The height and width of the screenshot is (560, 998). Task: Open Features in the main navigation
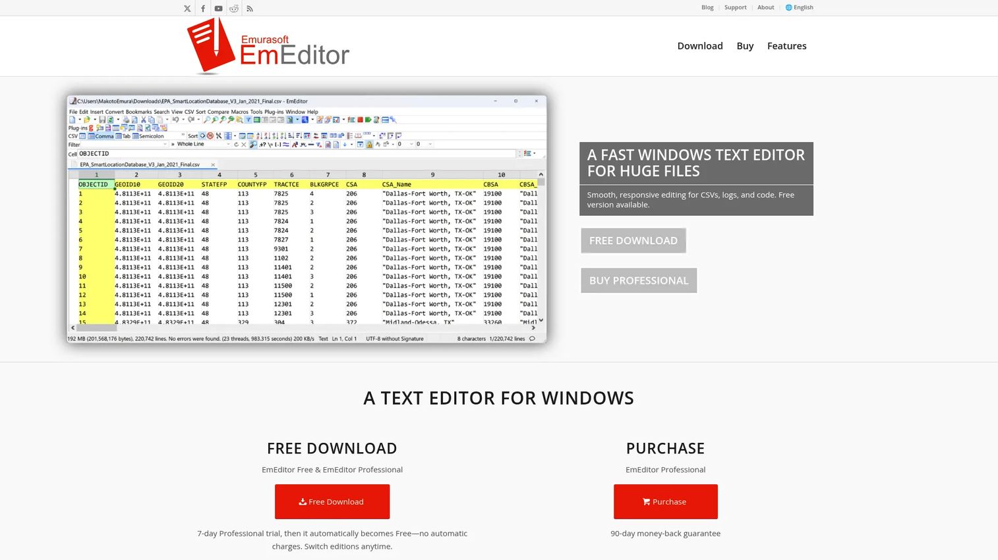coord(787,46)
